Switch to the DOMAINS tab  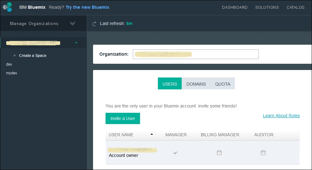click(196, 84)
